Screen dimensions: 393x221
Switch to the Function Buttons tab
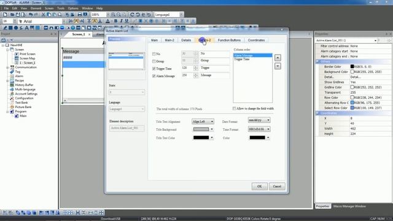click(x=229, y=40)
